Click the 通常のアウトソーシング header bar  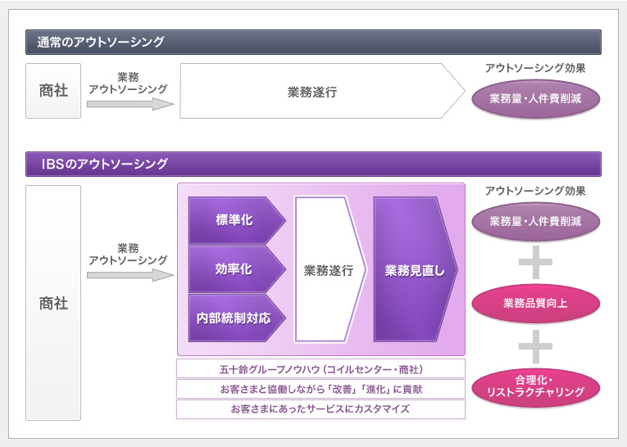click(x=313, y=42)
